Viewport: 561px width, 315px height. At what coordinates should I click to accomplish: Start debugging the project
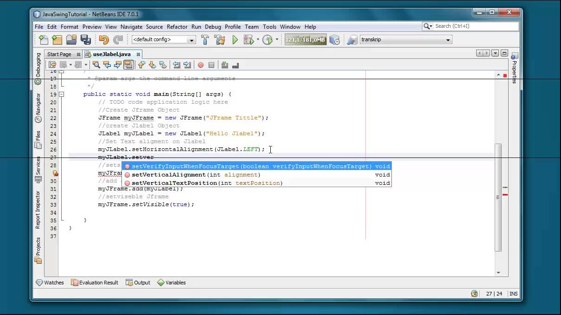coord(249,40)
